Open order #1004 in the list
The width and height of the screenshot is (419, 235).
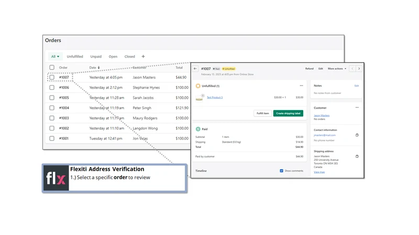coord(64,108)
